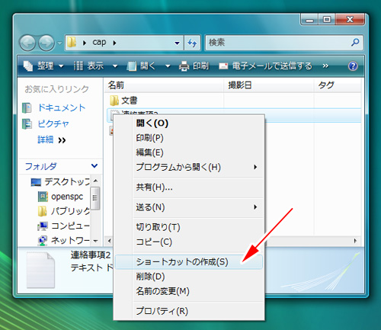Choose プロパティ(R) from context menu
Screen dimensions: 381x330
[x=188, y=311]
